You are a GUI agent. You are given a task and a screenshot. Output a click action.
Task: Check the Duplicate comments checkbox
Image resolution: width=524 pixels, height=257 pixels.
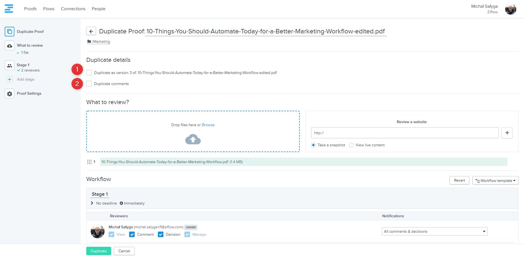(89, 84)
